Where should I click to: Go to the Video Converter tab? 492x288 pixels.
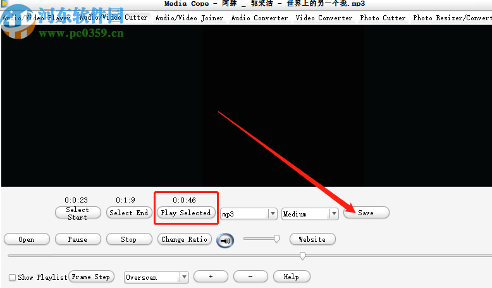coord(324,18)
